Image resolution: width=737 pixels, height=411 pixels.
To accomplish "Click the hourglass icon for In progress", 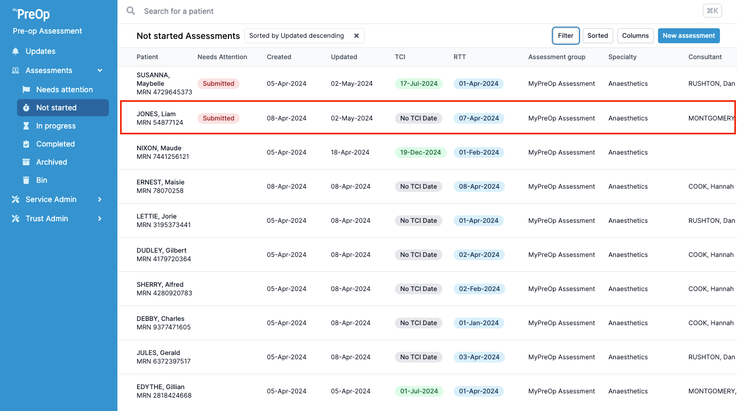I will [x=26, y=126].
